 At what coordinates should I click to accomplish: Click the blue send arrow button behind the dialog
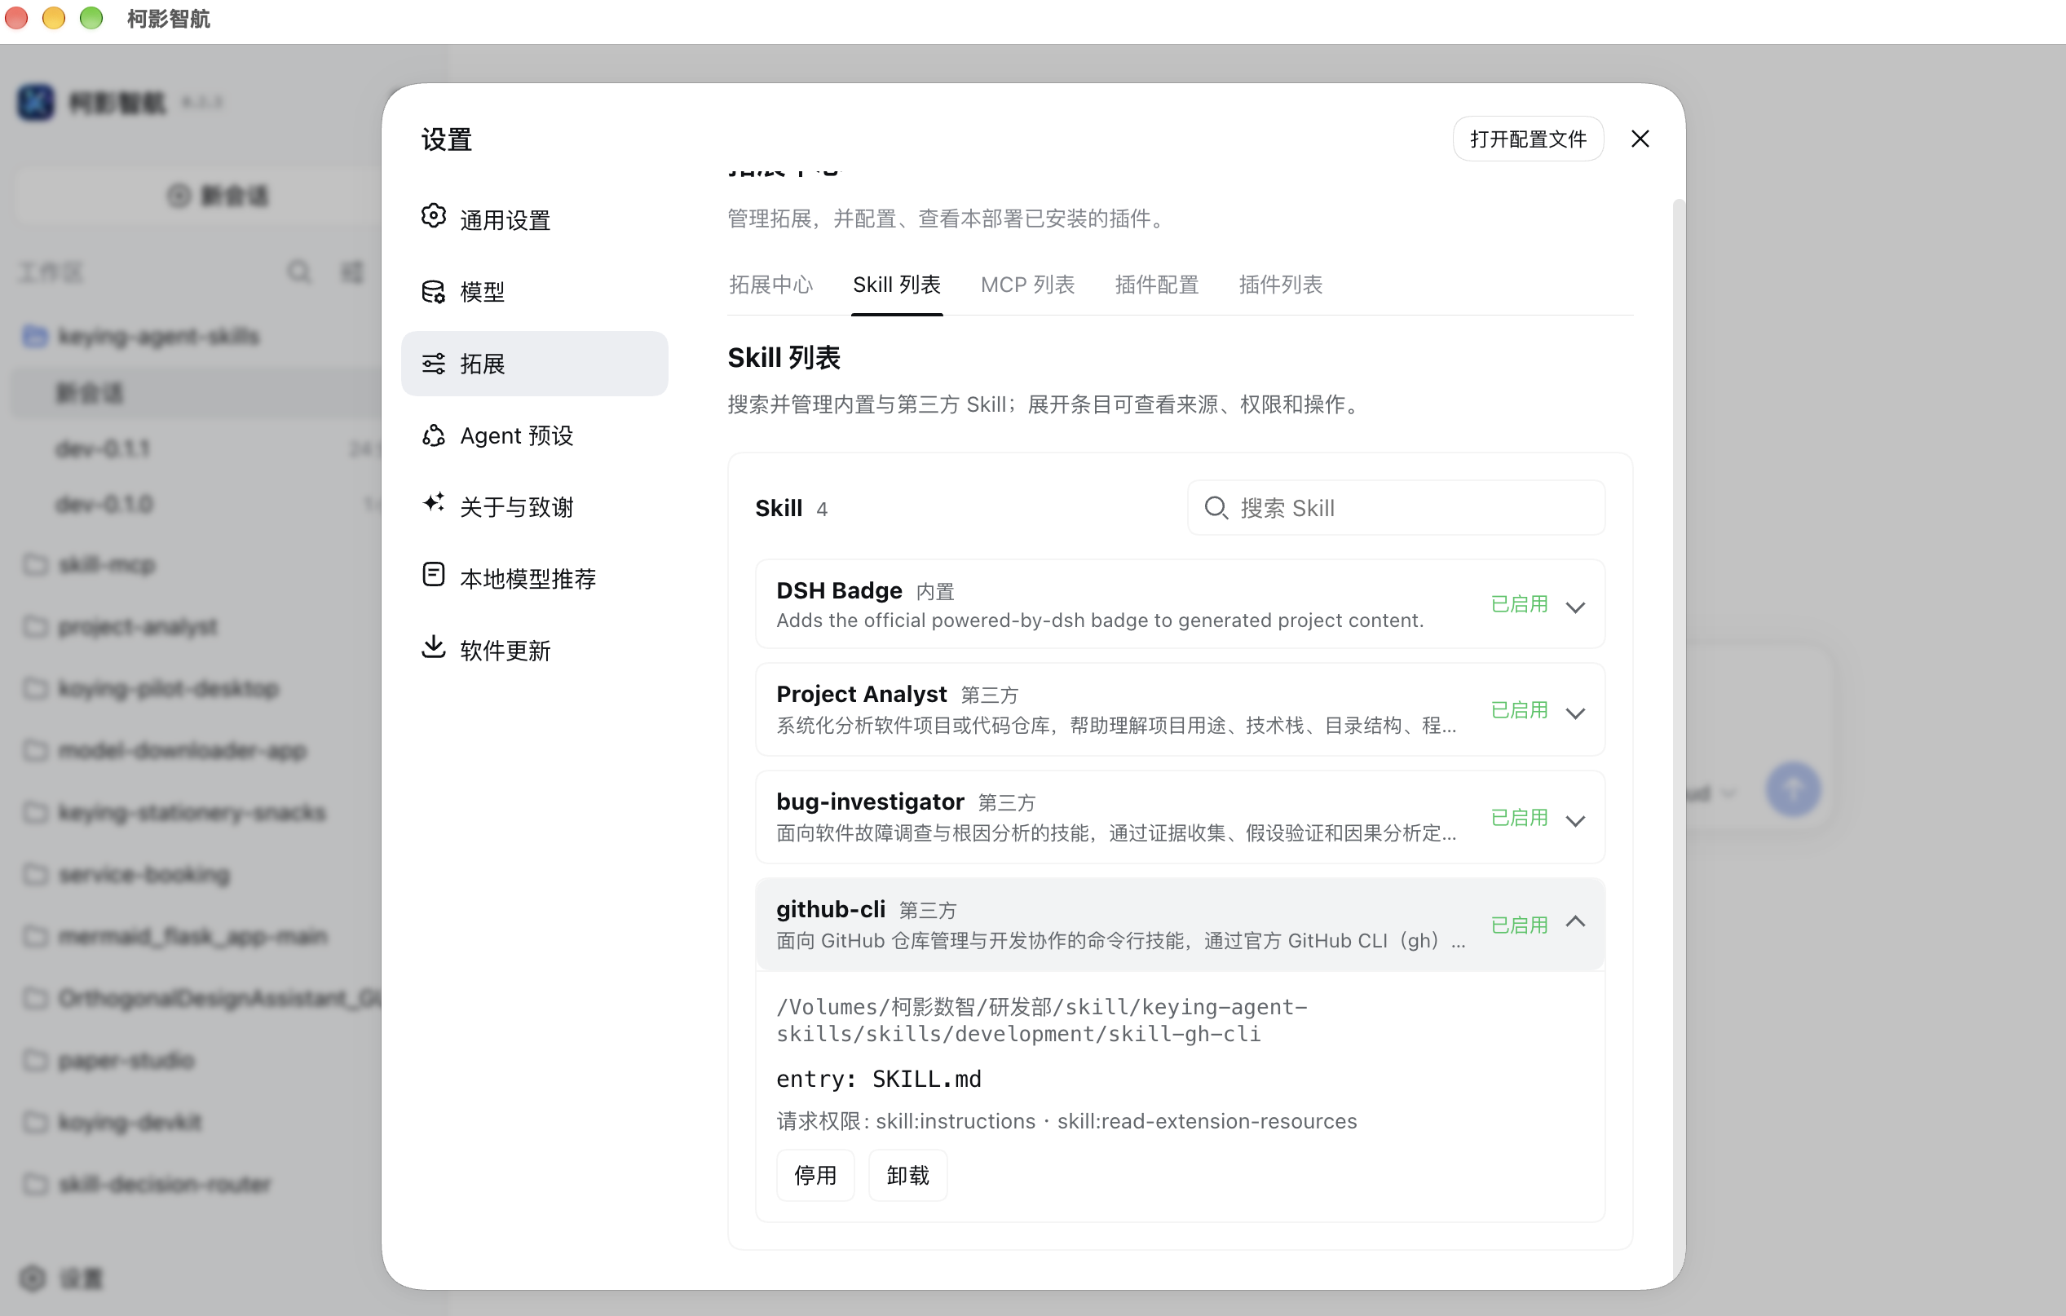[1793, 788]
